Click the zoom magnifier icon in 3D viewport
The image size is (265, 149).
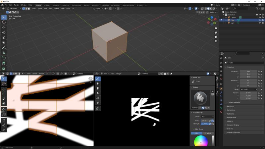[216, 28]
